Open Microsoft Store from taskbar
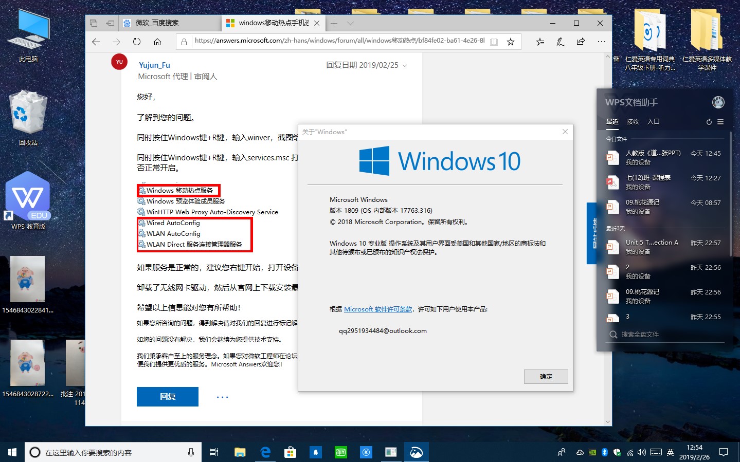Image resolution: width=740 pixels, height=462 pixels. (x=291, y=452)
